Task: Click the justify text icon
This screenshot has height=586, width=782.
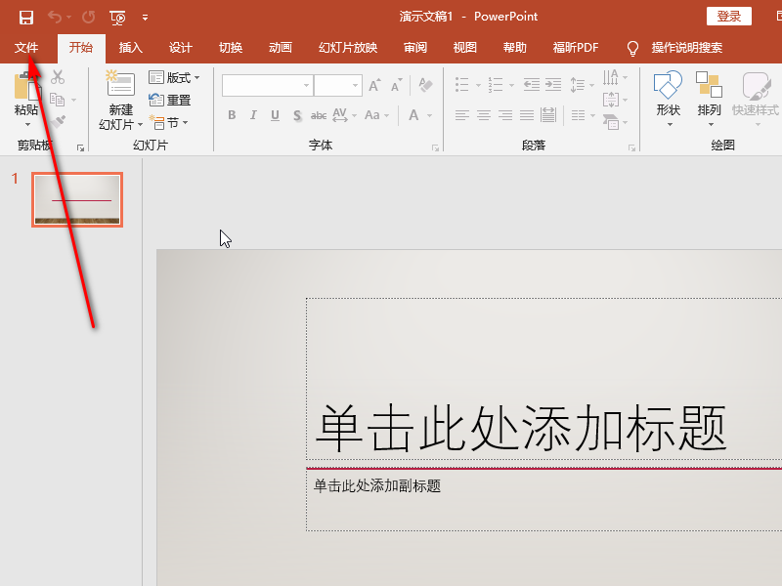Action: 527,115
